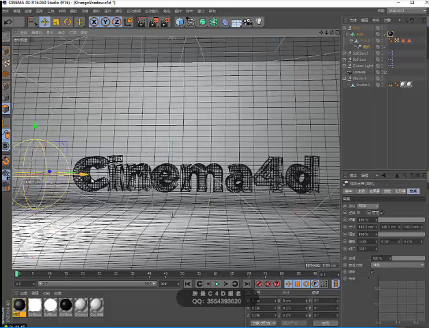Viewport: 429px width, 328px height.
Task: Activate the Rotate tool
Action: click(x=68, y=22)
